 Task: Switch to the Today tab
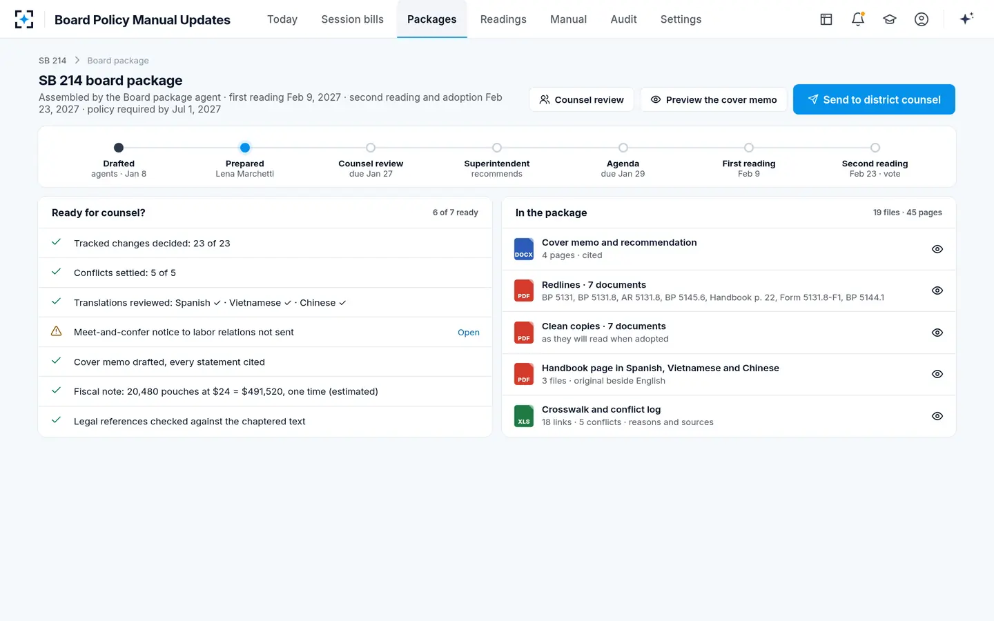pyautogui.click(x=282, y=19)
